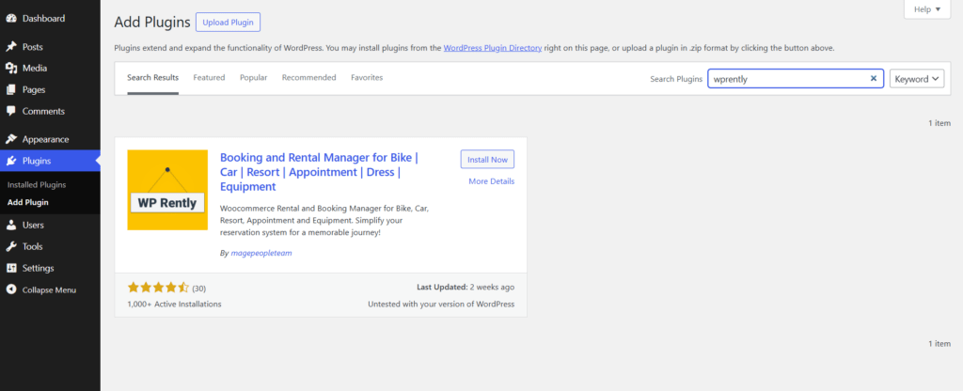Viewport: 963px width, 391px height.
Task: Clear the search field with the X icon
Action: click(x=874, y=79)
